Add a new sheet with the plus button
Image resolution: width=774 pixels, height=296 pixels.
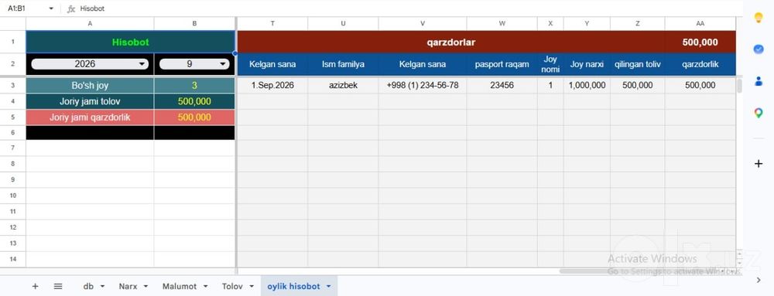[35, 286]
